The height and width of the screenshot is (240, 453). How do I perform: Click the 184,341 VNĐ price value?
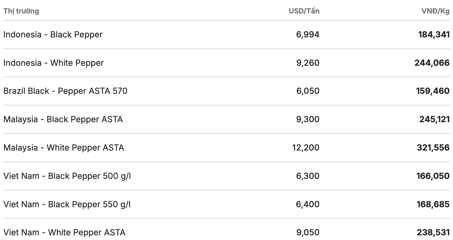click(434, 35)
